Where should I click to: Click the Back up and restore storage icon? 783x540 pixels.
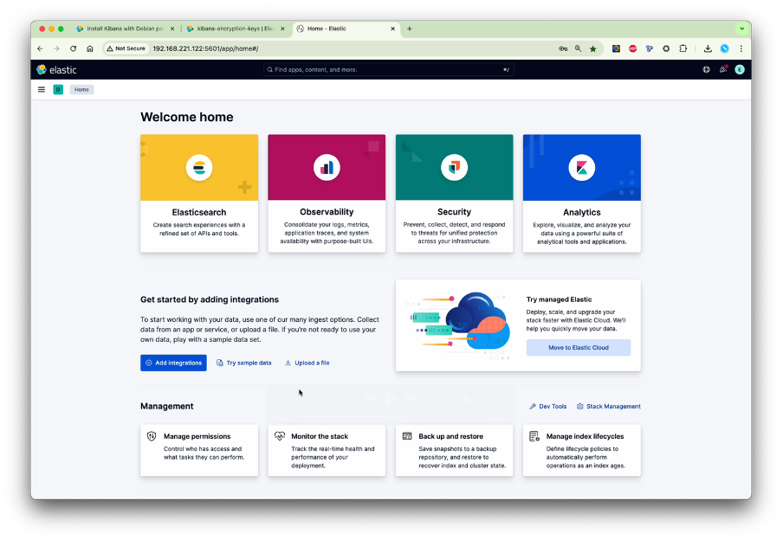click(407, 436)
